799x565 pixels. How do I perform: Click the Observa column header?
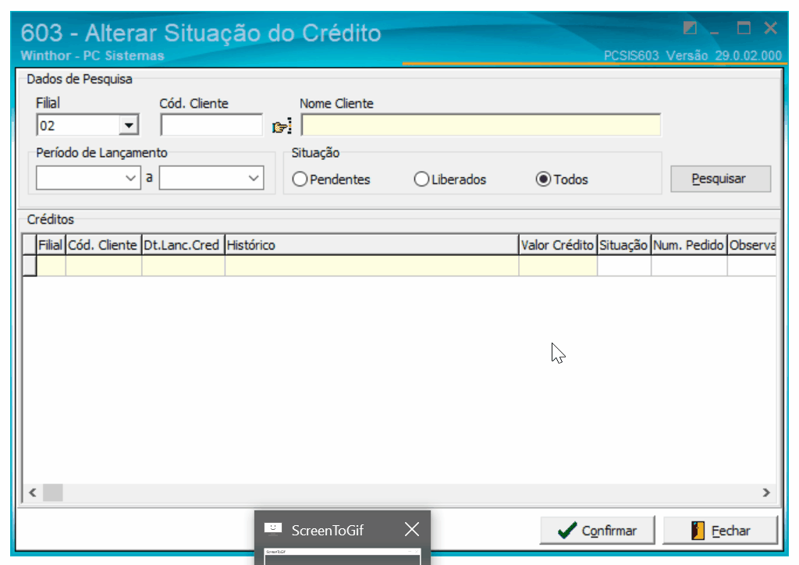coord(751,245)
